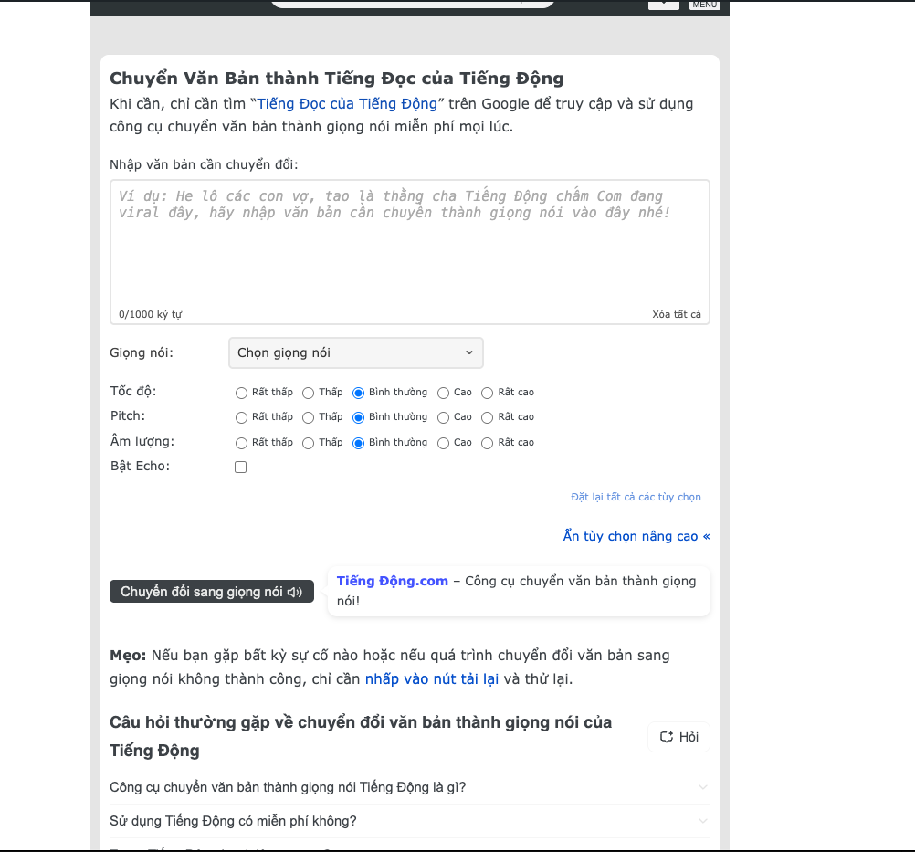Collapse with 'Ẩn tùy chọn nâng cao' link
Screen dimensions: 915x852
pos(636,536)
